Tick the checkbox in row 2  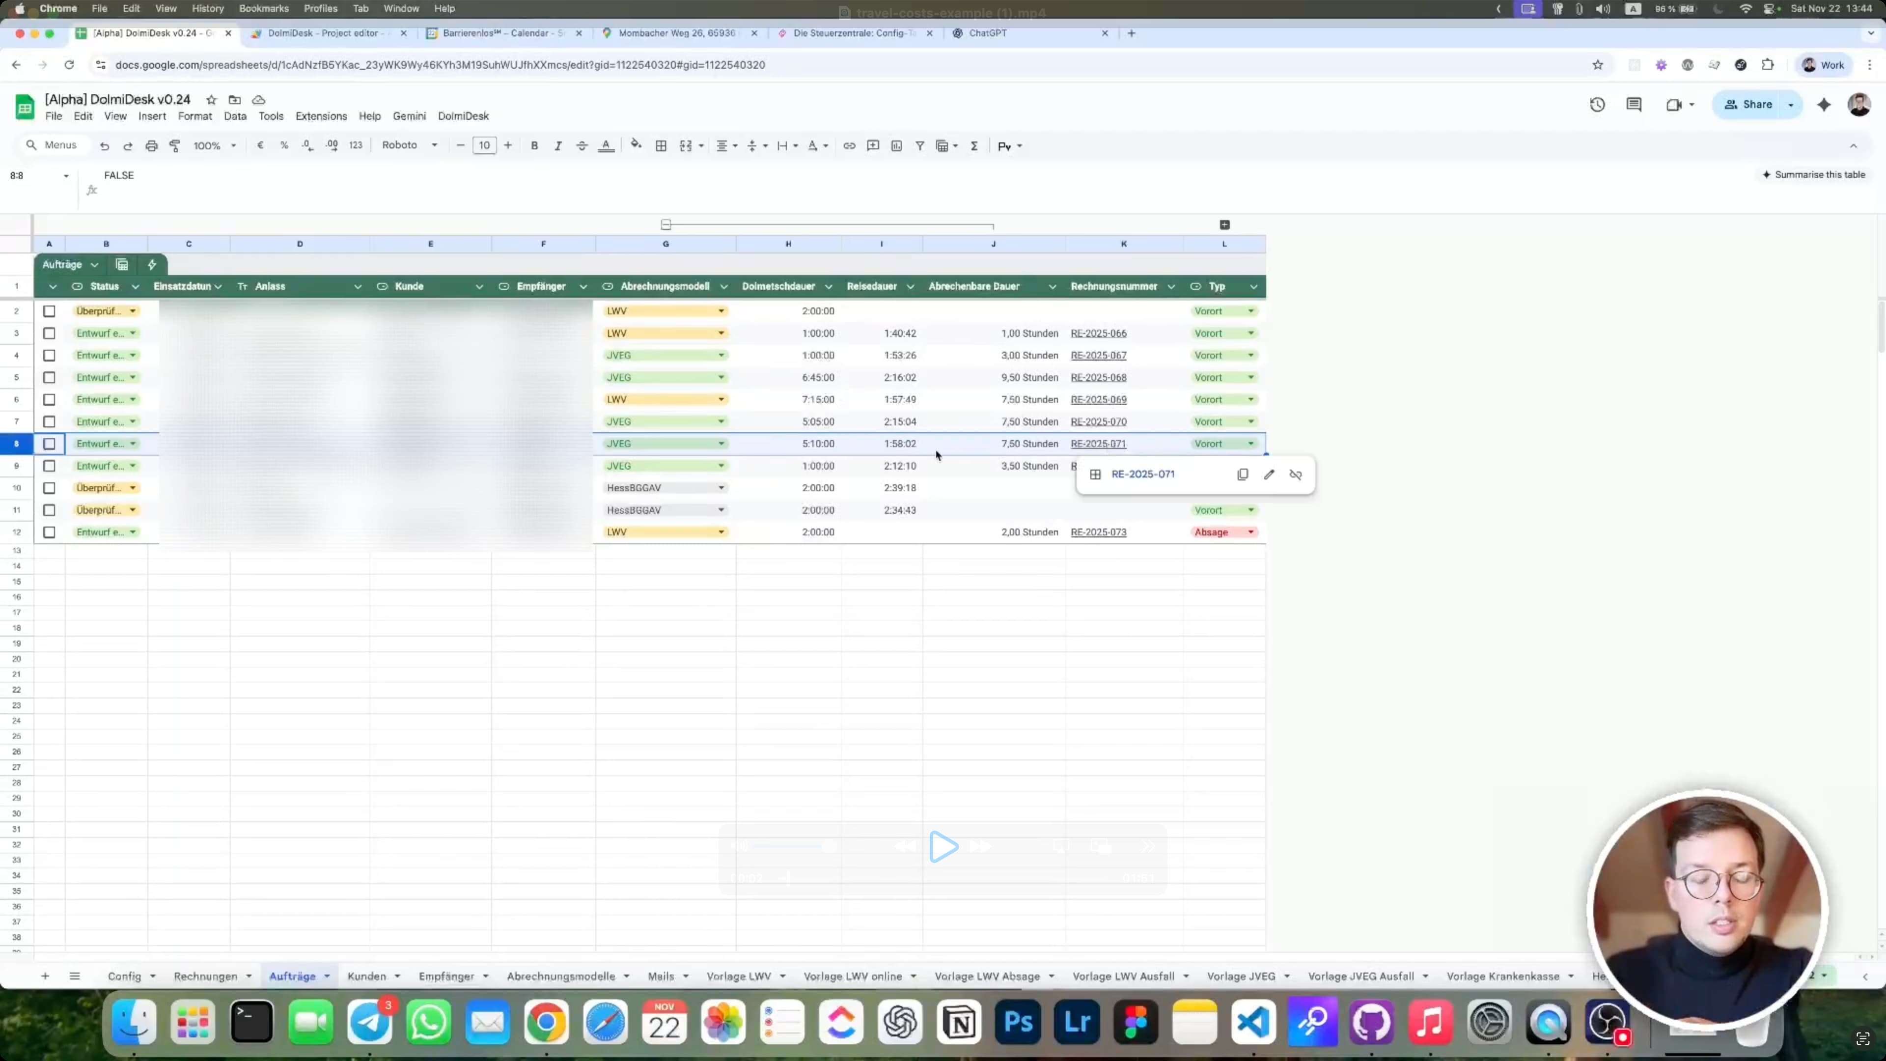(49, 311)
